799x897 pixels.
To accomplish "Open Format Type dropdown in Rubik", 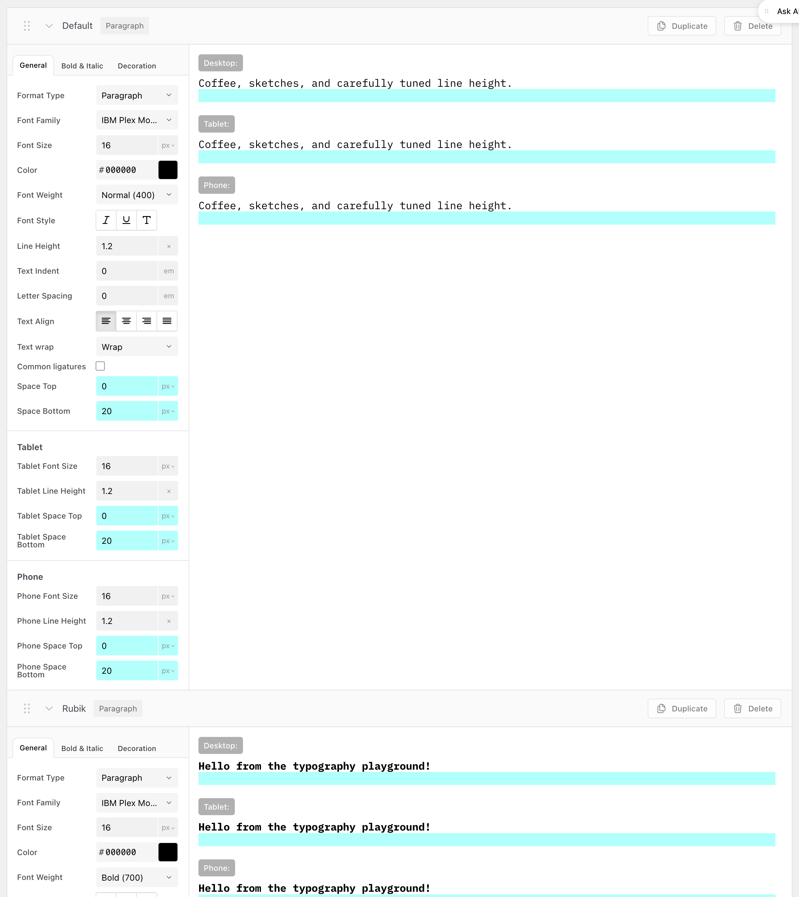I will point(137,778).
